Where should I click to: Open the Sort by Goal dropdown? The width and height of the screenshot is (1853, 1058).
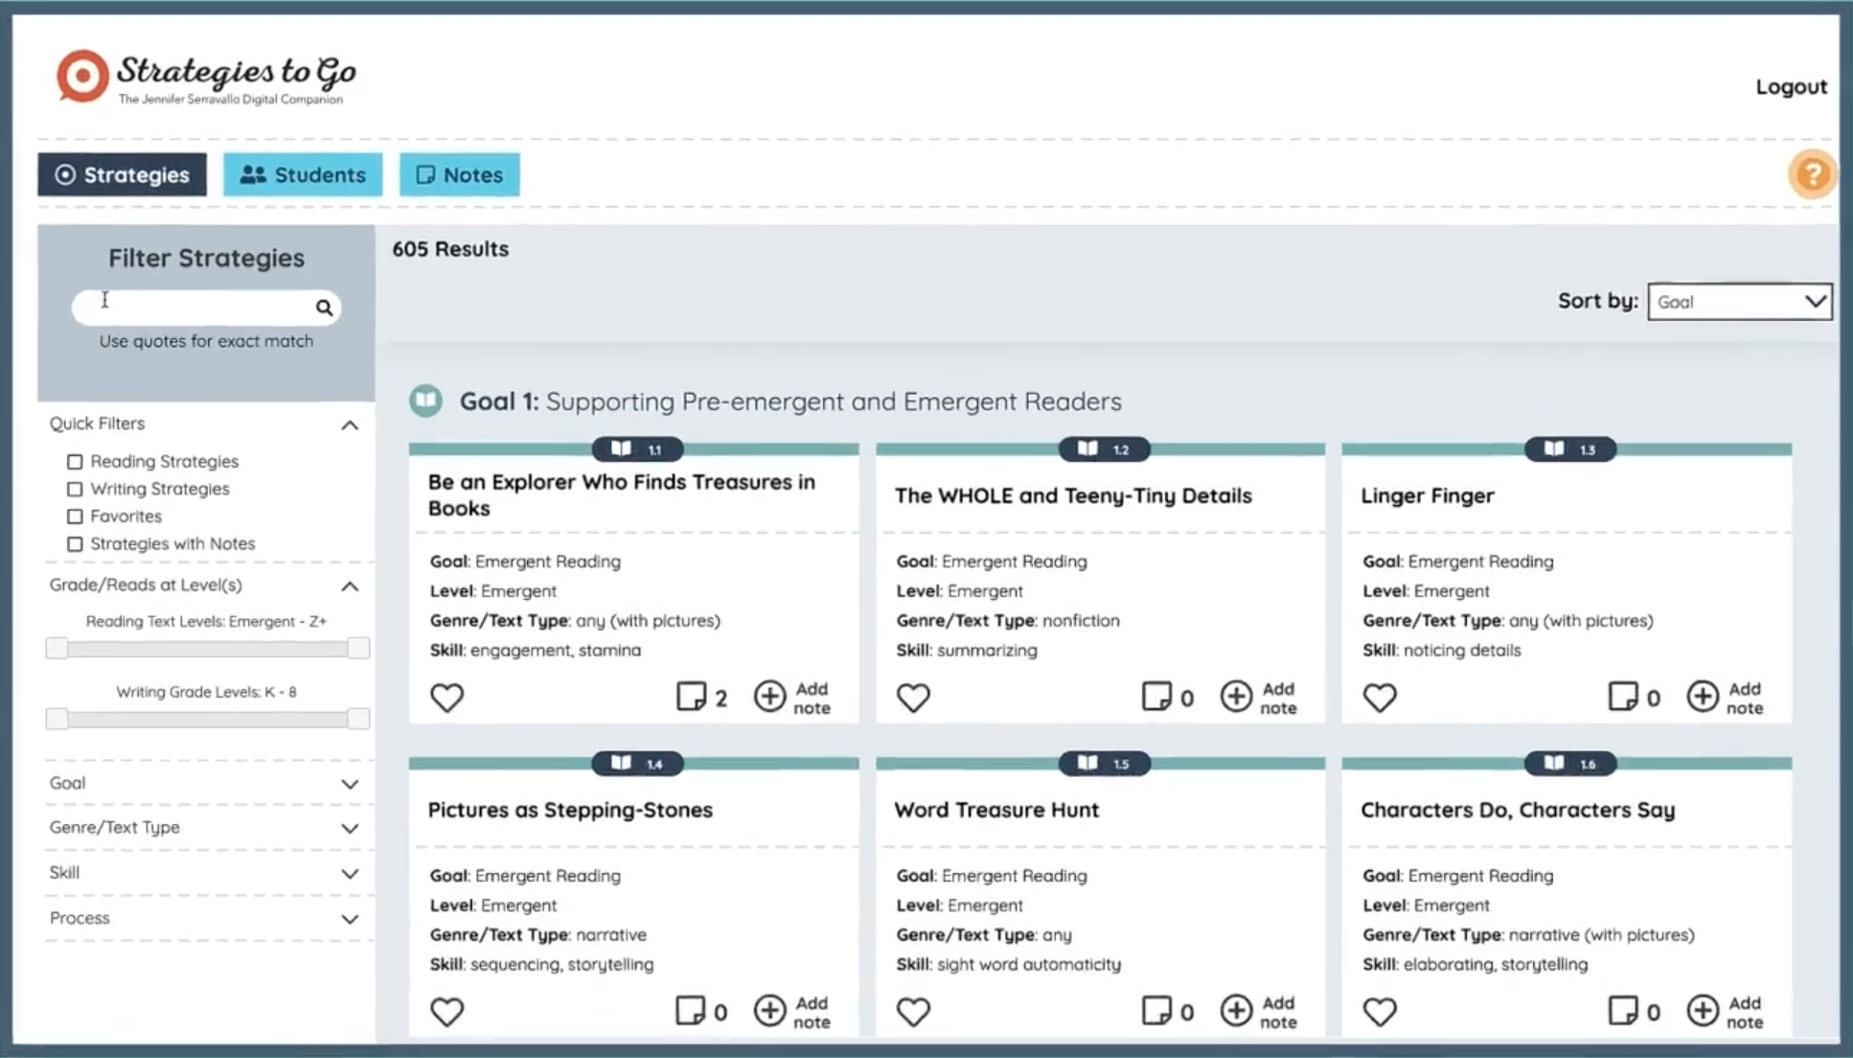tap(1739, 302)
